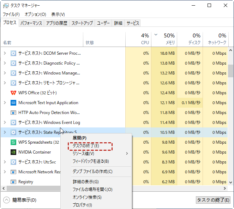Viewport: 234px width, 209px height.
Task: Choose プロパティ(I) menu entry
Action: point(96,205)
